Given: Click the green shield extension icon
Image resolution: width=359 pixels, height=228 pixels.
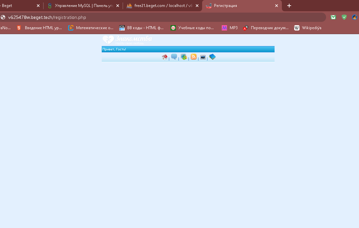Looking at the screenshot, I should coord(344,17).
